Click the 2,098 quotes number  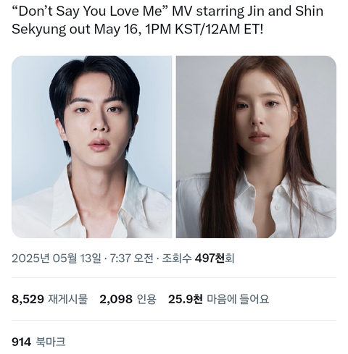116,299
